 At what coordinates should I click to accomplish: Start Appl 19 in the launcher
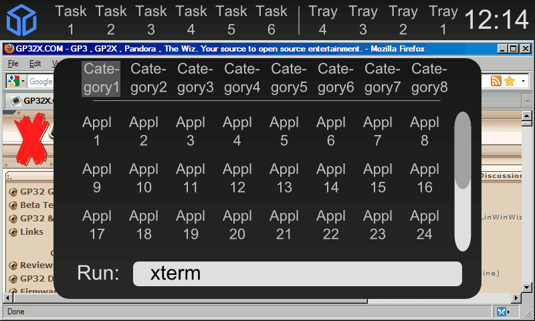(191, 225)
